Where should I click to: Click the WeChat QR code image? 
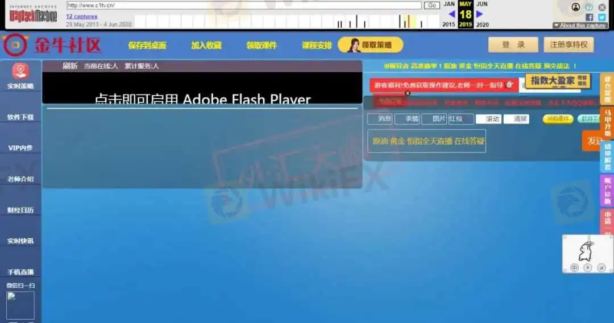point(20,305)
